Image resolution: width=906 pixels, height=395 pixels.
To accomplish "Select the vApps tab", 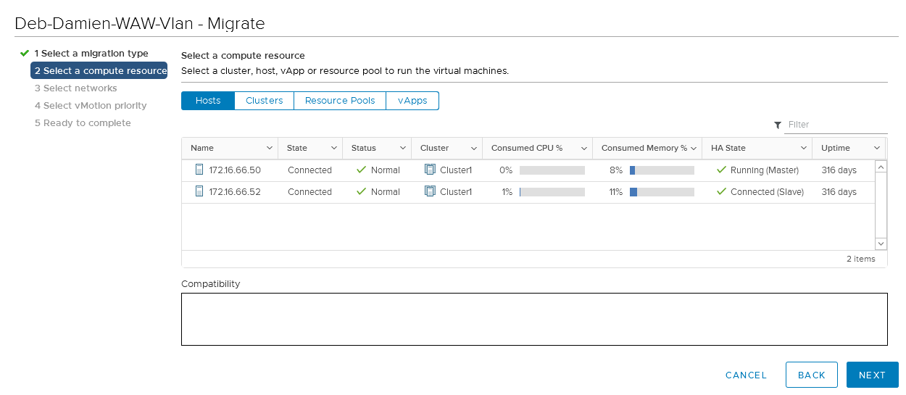I will click(412, 101).
